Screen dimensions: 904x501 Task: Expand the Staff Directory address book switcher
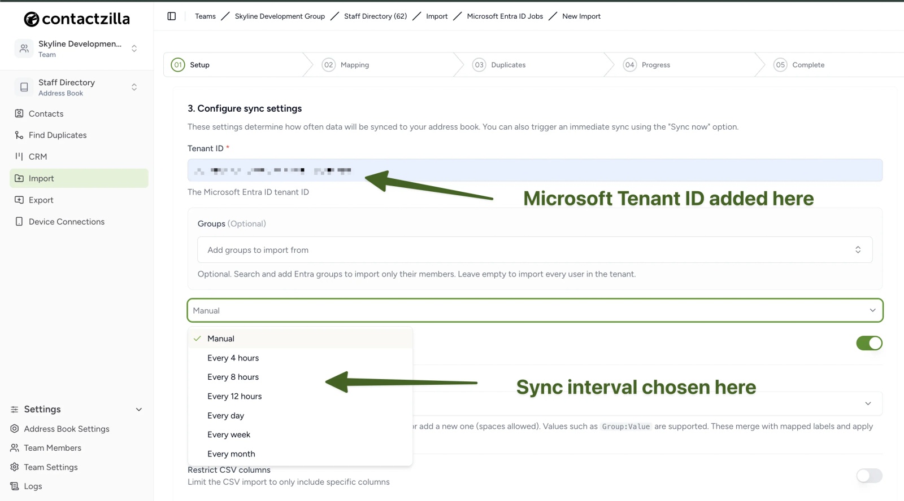pyautogui.click(x=134, y=87)
